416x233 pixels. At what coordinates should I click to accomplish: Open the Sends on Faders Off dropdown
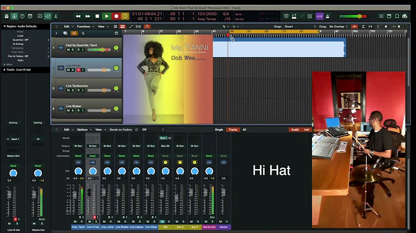point(153,130)
